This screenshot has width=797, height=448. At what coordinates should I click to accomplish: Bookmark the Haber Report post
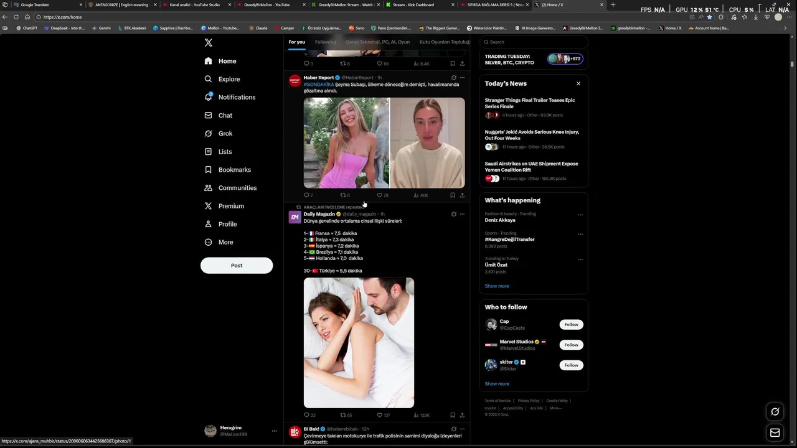click(x=453, y=195)
